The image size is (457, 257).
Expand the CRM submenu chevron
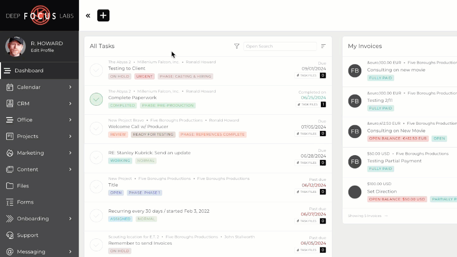click(x=70, y=103)
